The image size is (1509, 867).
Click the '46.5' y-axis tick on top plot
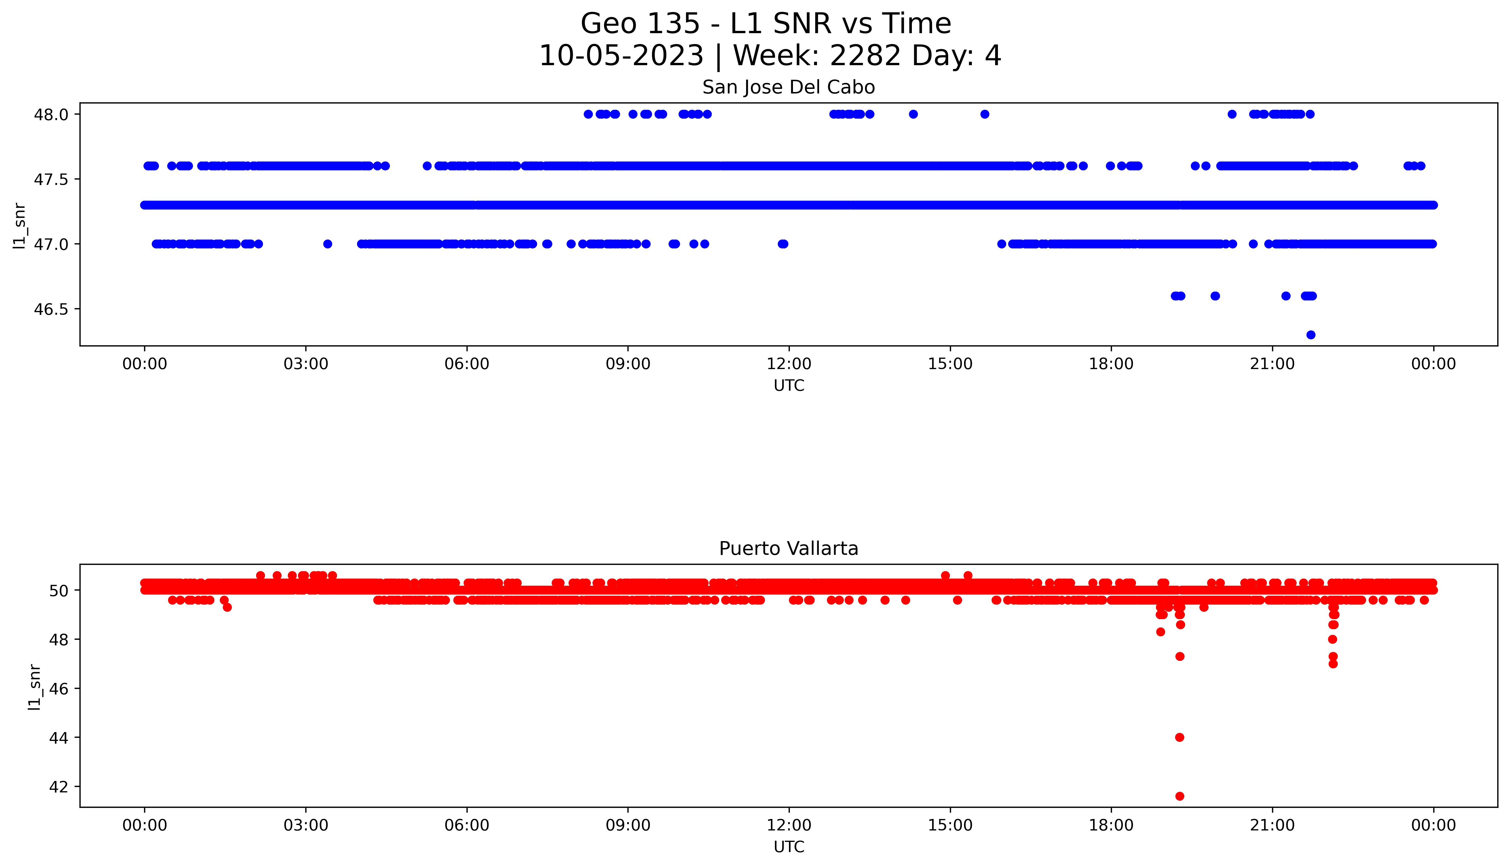tap(52, 309)
